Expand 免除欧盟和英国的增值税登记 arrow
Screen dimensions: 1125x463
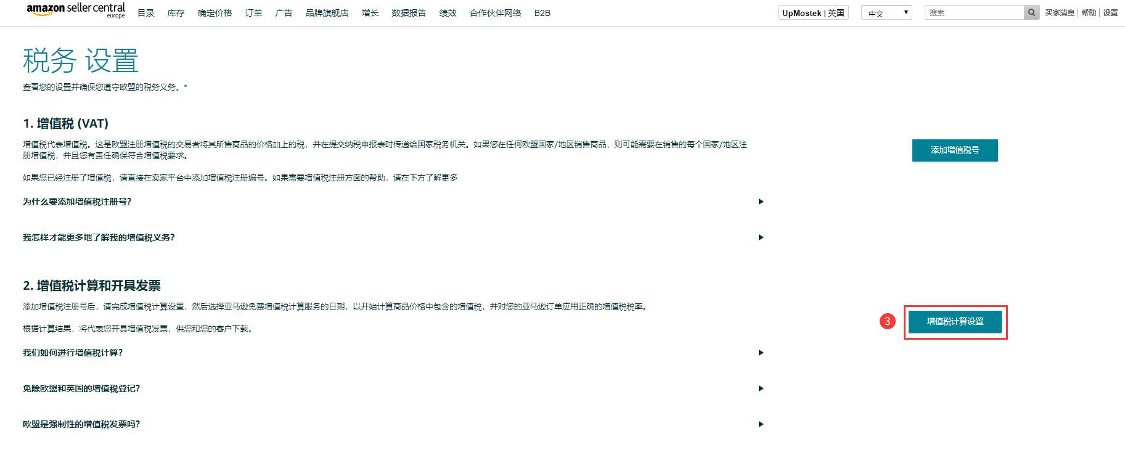click(761, 388)
